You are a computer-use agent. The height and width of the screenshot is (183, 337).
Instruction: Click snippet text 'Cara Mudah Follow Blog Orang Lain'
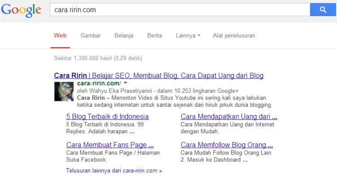coord(226,152)
